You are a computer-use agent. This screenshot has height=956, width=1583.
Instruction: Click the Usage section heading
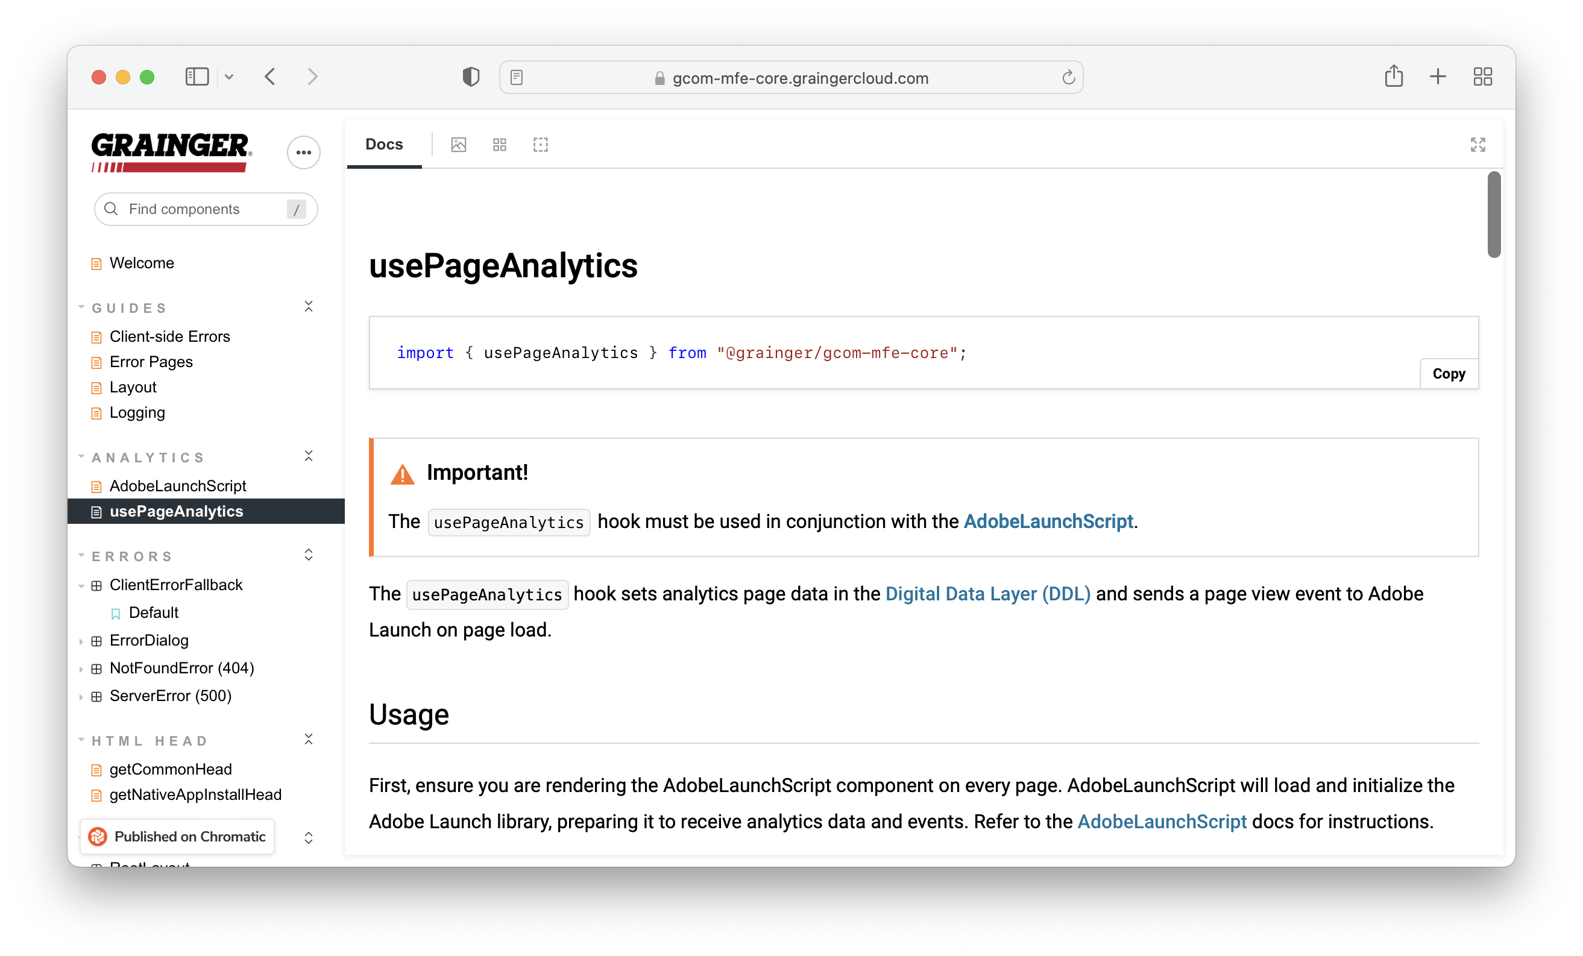pyautogui.click(x=409, y=714)
